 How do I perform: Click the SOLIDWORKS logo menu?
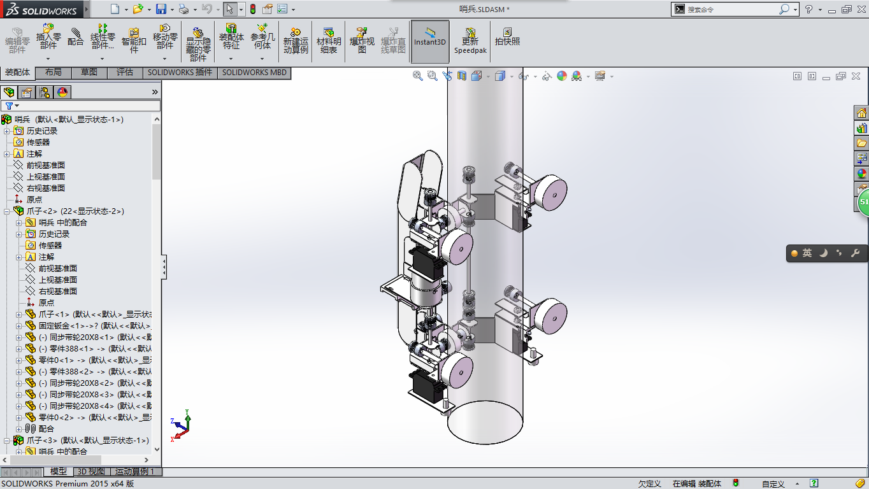coord(41,10)
